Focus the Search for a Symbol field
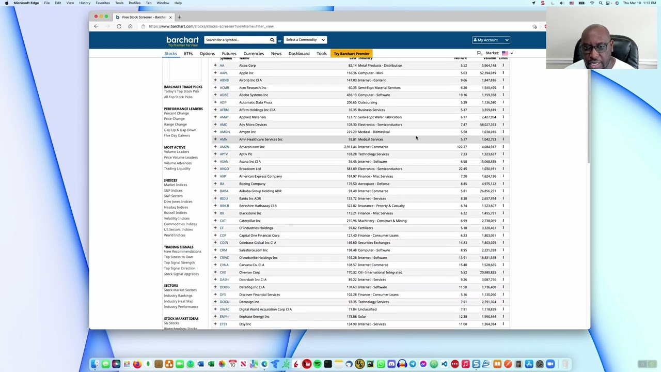 pos(236,40)
